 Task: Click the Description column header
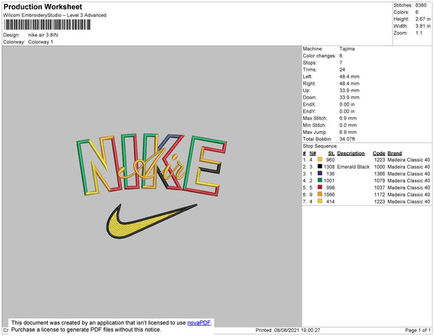tap(351, 154)
